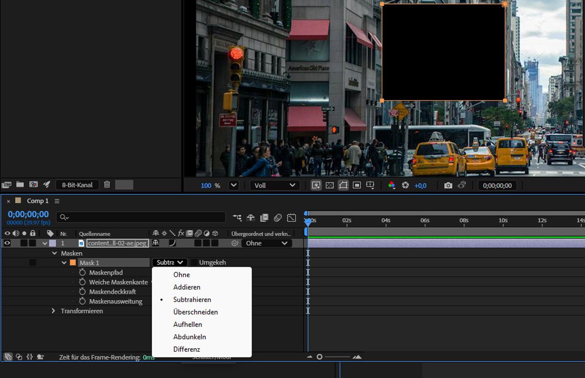The image size is (585, 378).
Task: Enable the Umgekehrt checkbox for Mask 1
Action: pyautogui.click(x=195, y=262)
